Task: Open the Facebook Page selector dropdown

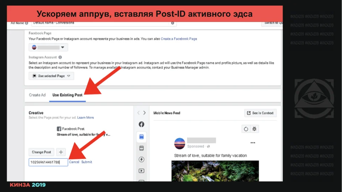Action: [48, 47]
